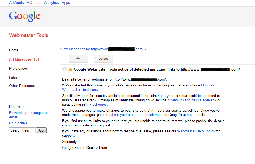The width and height of the screenshot is (255, 164).
Task: Click the message subject title text
Action: [x=157, y=69]
